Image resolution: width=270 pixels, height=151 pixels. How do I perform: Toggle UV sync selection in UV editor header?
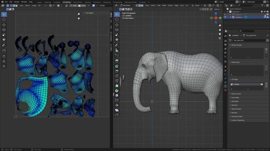click(x=8, y=5)
